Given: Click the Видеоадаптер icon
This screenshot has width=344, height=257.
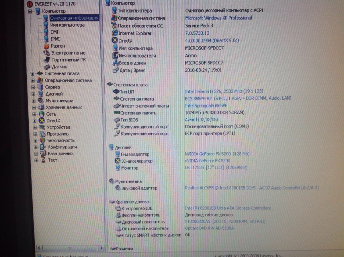Looking at the screenshot, I should point(117,154).
